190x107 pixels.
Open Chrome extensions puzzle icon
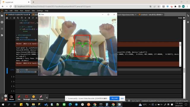pos(175,7)
